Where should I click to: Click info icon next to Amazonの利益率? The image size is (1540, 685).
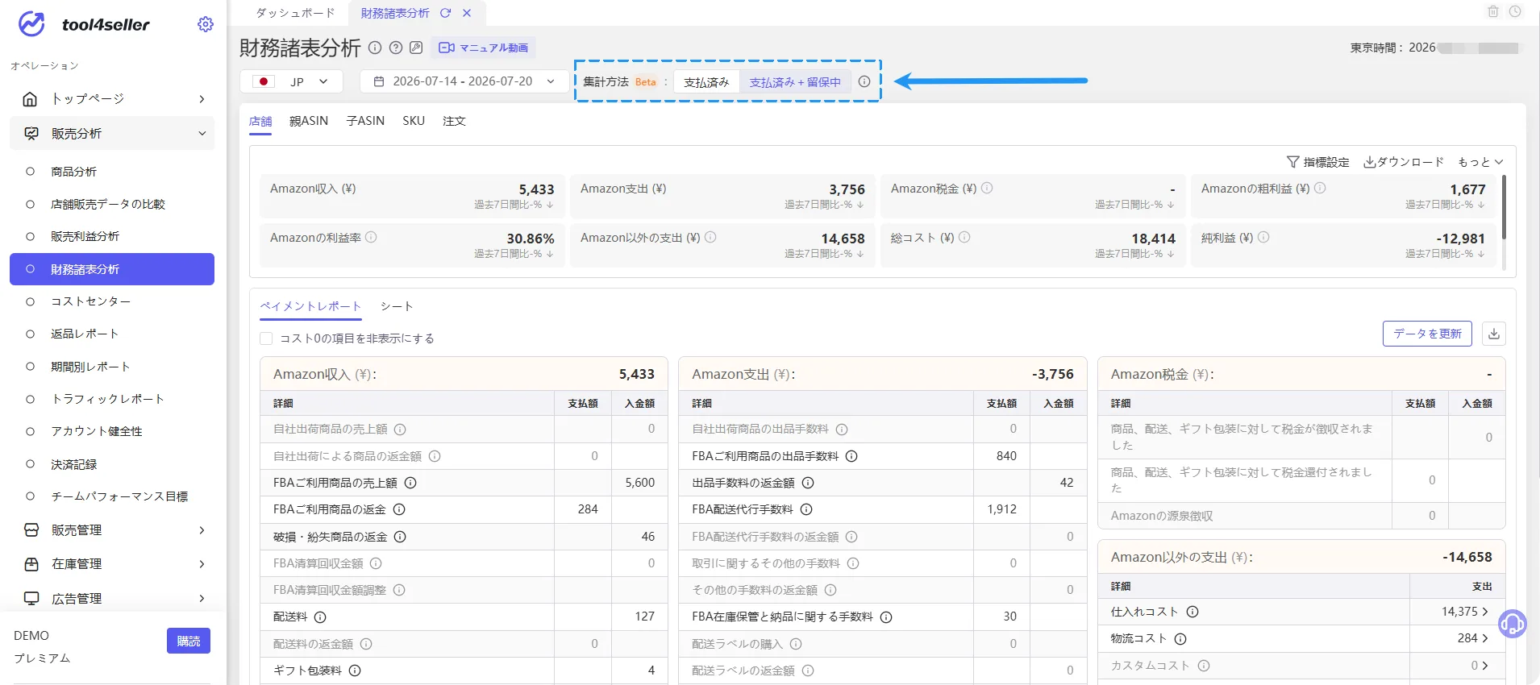(x=371, y=237)
